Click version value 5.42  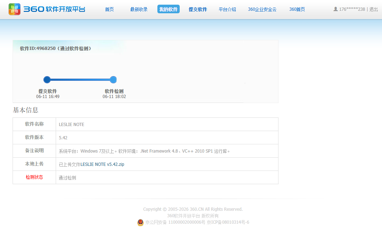tap(63, 138)
